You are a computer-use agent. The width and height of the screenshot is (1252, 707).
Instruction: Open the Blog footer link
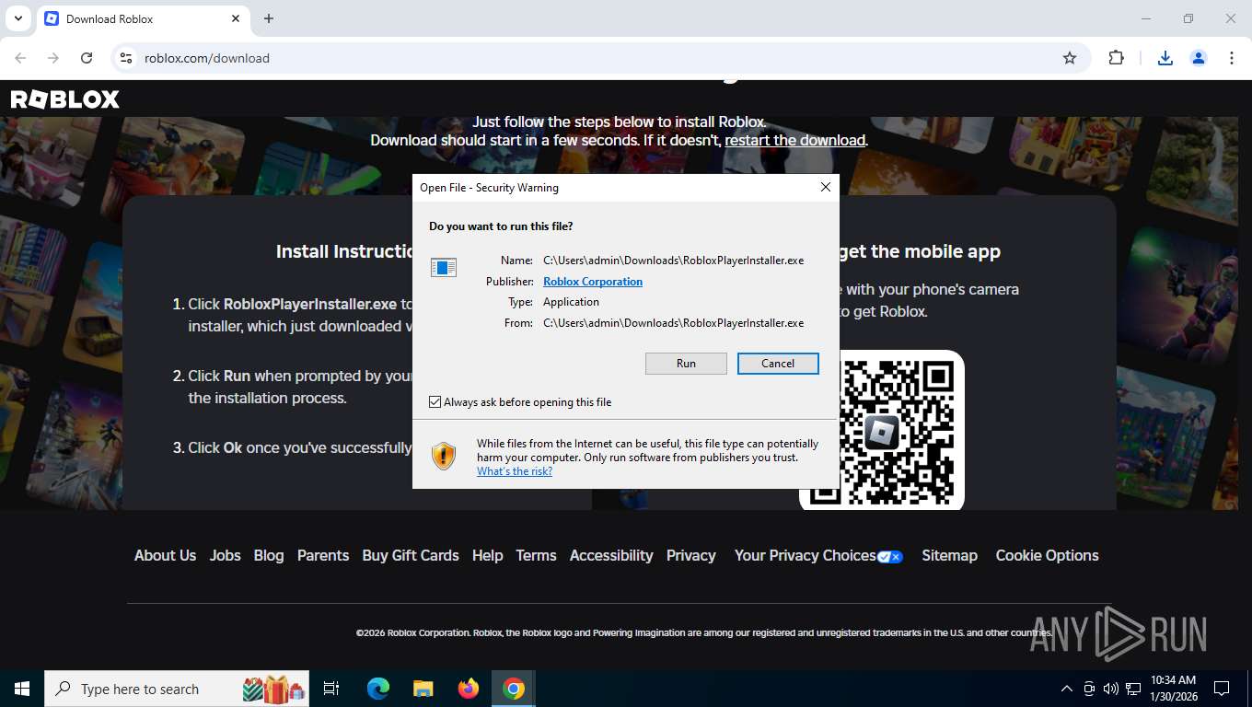coord(269,555)
